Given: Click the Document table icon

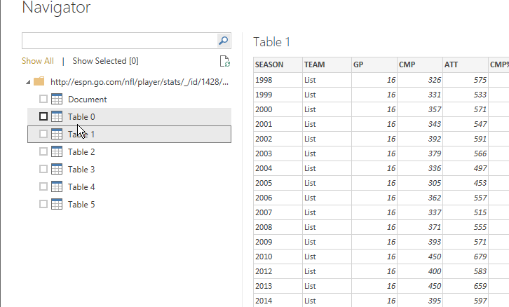Looking at the screenshot, I should tap(58, 100).
